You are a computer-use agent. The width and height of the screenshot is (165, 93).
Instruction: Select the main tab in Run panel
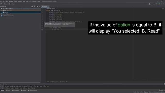click(x=6, y=84)
